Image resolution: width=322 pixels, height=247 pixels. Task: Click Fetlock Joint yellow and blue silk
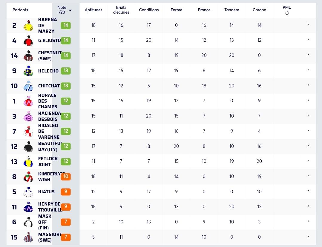(x=28, y=162)
